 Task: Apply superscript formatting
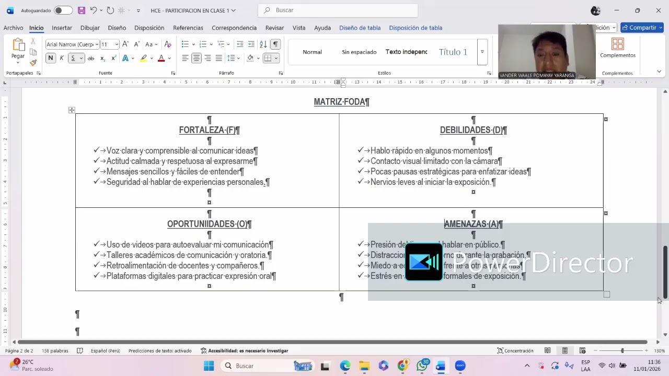point(113,58)
